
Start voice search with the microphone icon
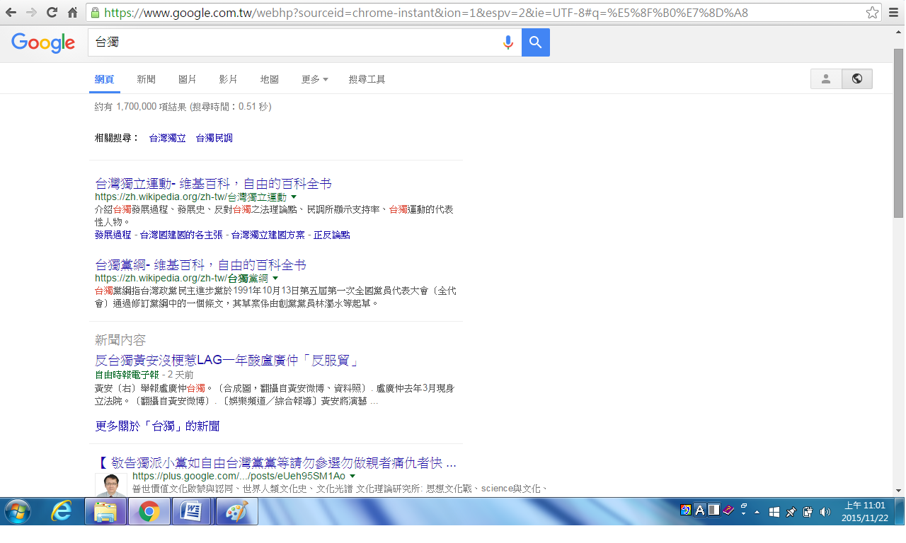[x=508, y=43]
